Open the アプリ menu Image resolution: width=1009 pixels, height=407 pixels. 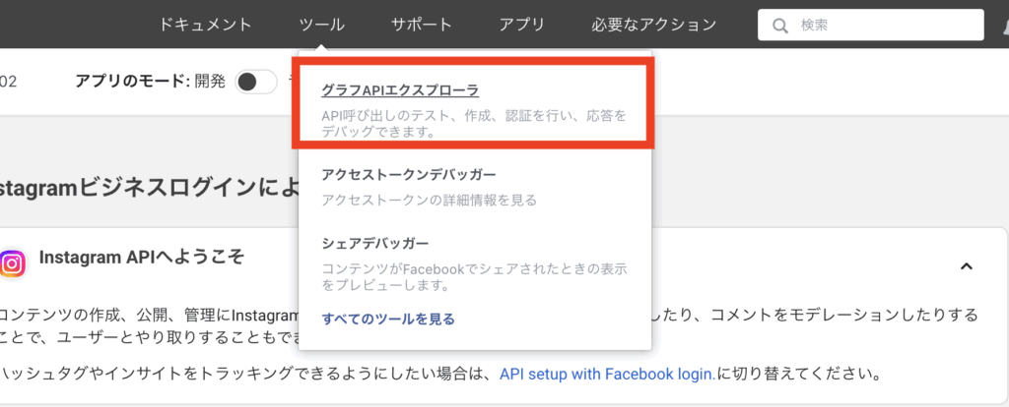click(522, 25)
